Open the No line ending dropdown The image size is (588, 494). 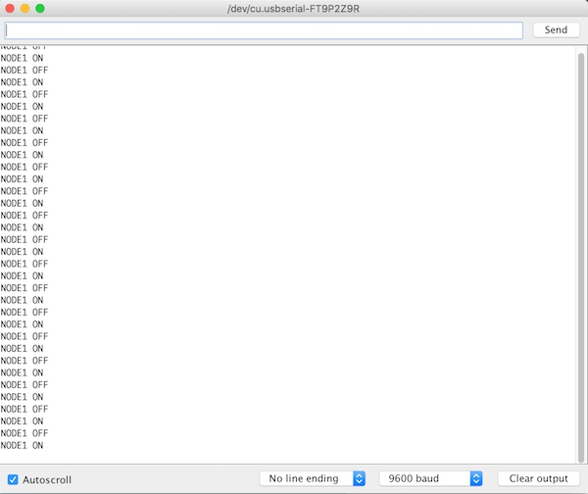tap(313, 478)
